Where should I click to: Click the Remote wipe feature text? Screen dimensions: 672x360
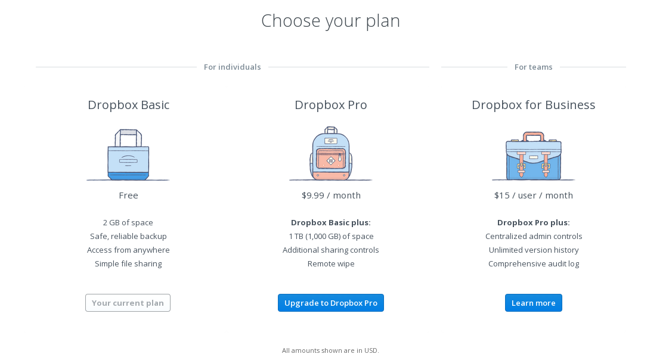[331, 263]
